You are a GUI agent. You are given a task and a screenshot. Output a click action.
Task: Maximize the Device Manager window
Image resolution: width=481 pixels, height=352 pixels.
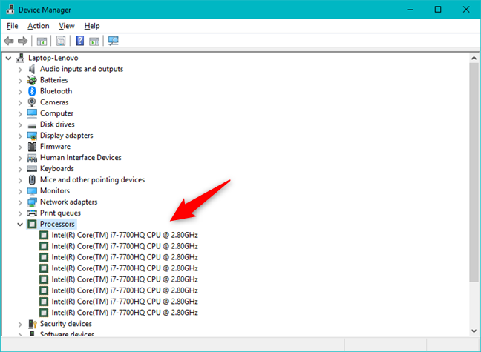click(x=438, y=10)
